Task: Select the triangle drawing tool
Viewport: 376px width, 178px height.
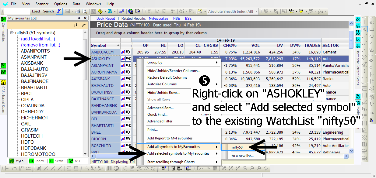Action: (x=371, y=43)
